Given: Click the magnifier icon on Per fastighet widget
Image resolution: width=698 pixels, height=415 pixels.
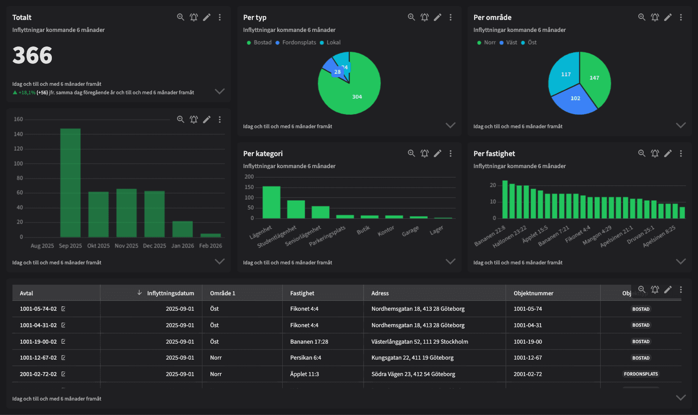Looking at the screenshot, I should pos(642,153).
